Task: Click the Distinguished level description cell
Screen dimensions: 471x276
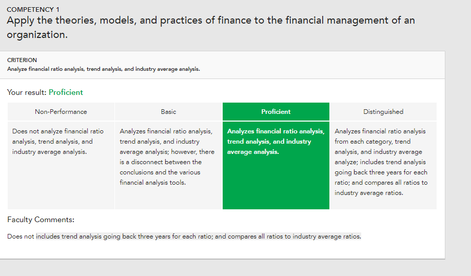Action: click(383, 165)
